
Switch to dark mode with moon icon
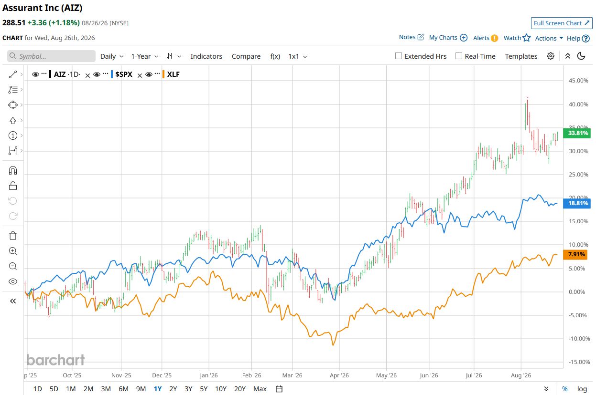582,56
